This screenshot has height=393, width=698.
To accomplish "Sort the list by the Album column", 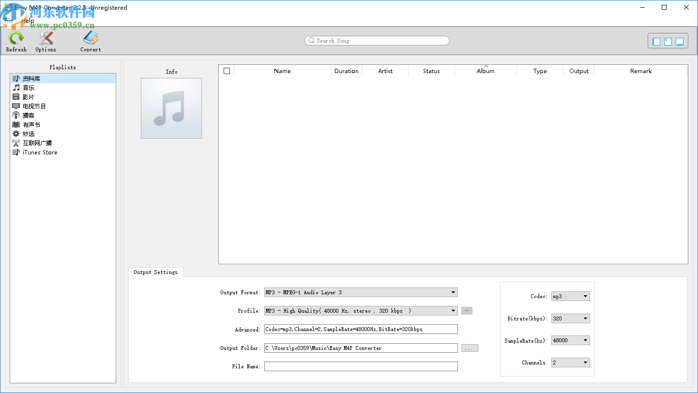I will 486,71.
